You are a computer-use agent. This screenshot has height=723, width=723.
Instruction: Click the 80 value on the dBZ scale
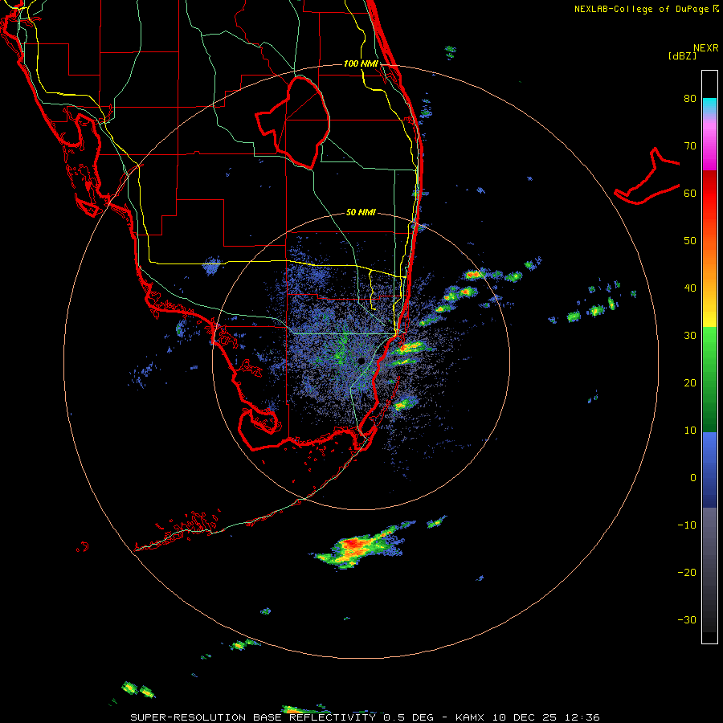(690, 98)
